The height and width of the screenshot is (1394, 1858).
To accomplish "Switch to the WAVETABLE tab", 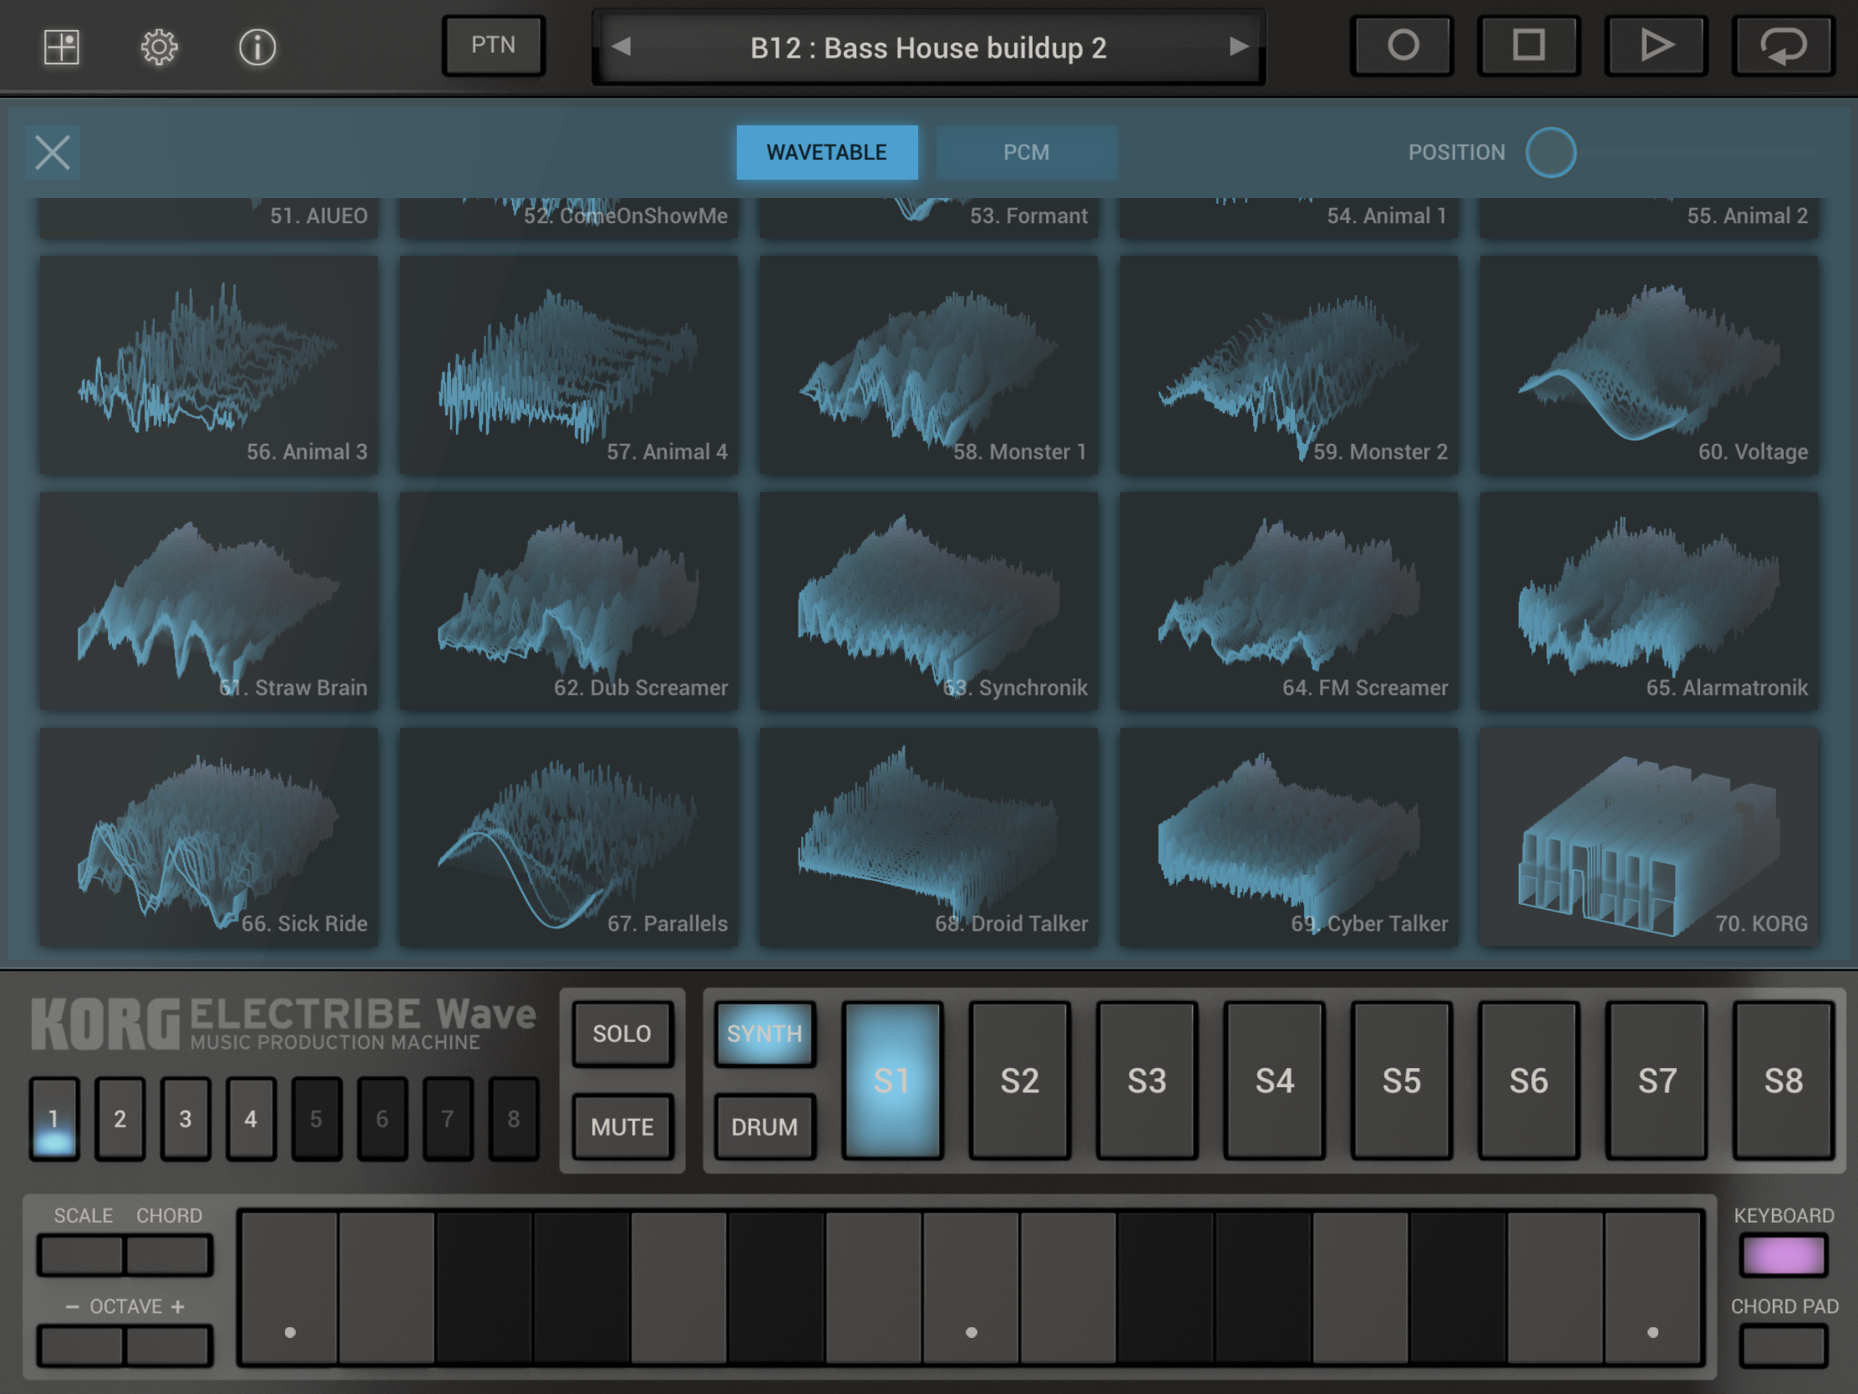I will point(826,152).
